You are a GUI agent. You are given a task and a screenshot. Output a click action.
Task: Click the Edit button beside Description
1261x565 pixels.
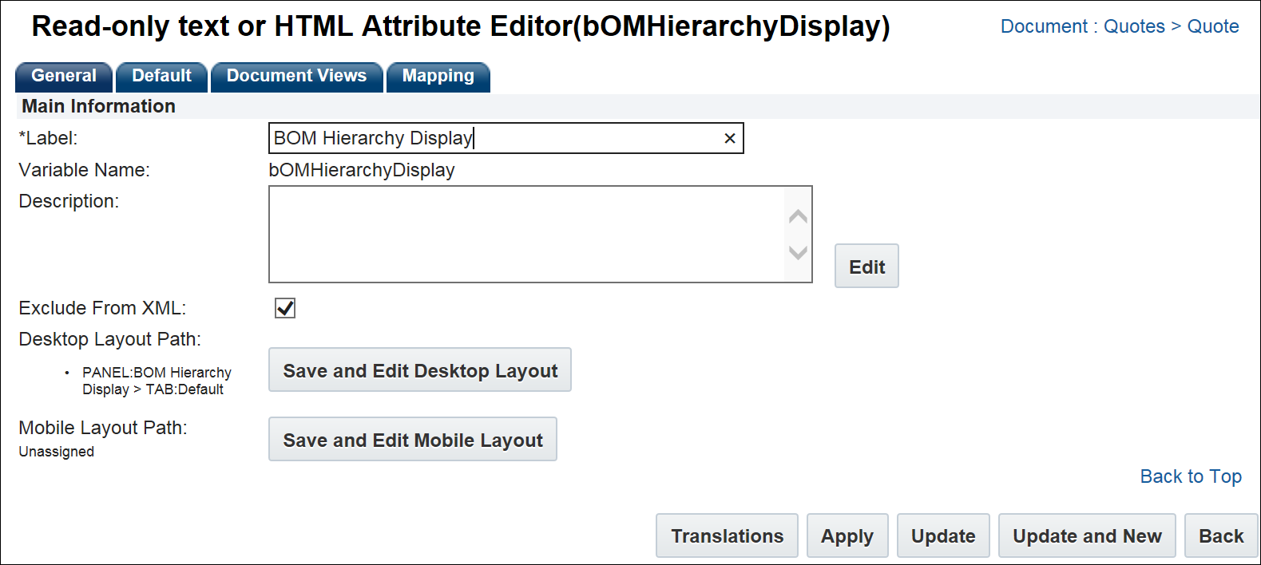click(866, 267)
